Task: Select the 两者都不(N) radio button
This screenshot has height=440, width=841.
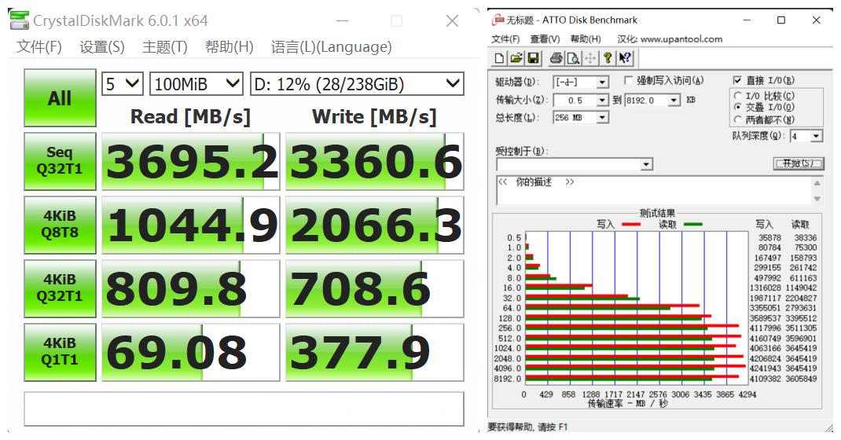Action: 738,119
